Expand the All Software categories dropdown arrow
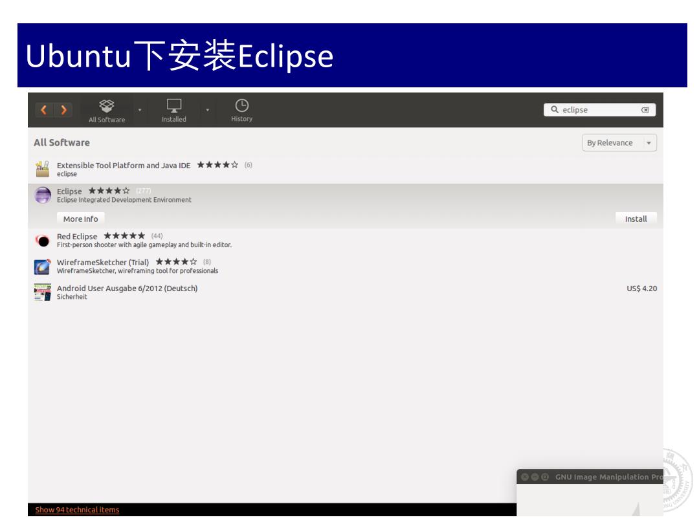The width and height of the screenshot is (699, 524). (140, 110)
